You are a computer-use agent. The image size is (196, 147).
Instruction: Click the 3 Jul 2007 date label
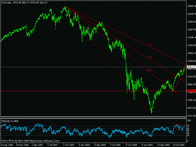53,145
